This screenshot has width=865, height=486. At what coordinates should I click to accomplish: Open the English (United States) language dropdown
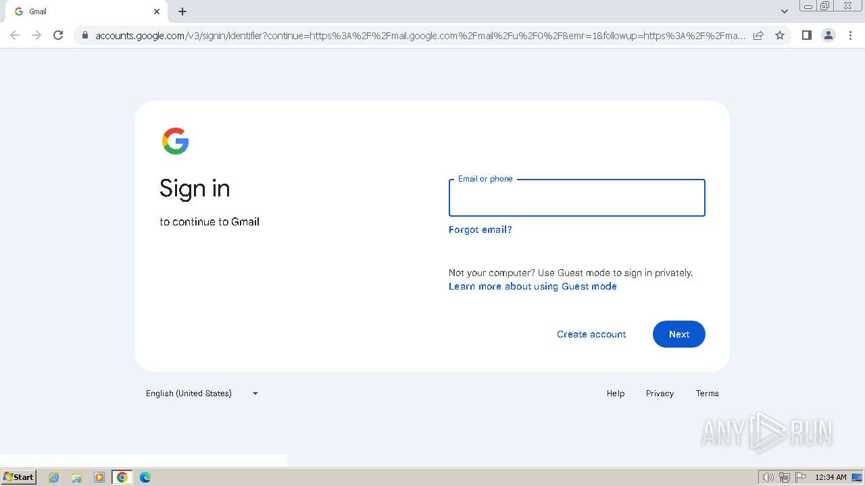(x=202, y=394)
